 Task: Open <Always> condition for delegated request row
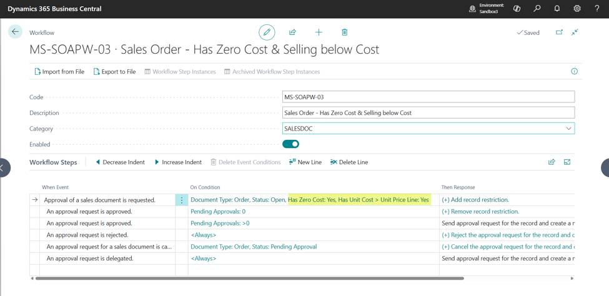(203, 259)
